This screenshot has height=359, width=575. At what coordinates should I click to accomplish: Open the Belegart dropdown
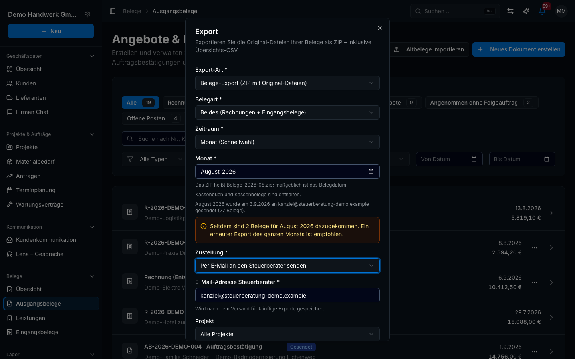(x=287, y=112)
